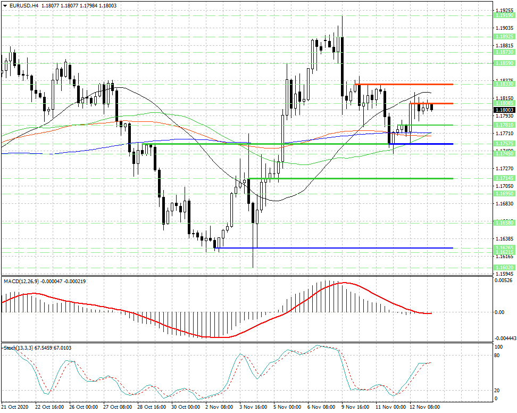Click the green 1.18925 level label
Viewport: 517px width, 413px height.
[x=504, y=37]
